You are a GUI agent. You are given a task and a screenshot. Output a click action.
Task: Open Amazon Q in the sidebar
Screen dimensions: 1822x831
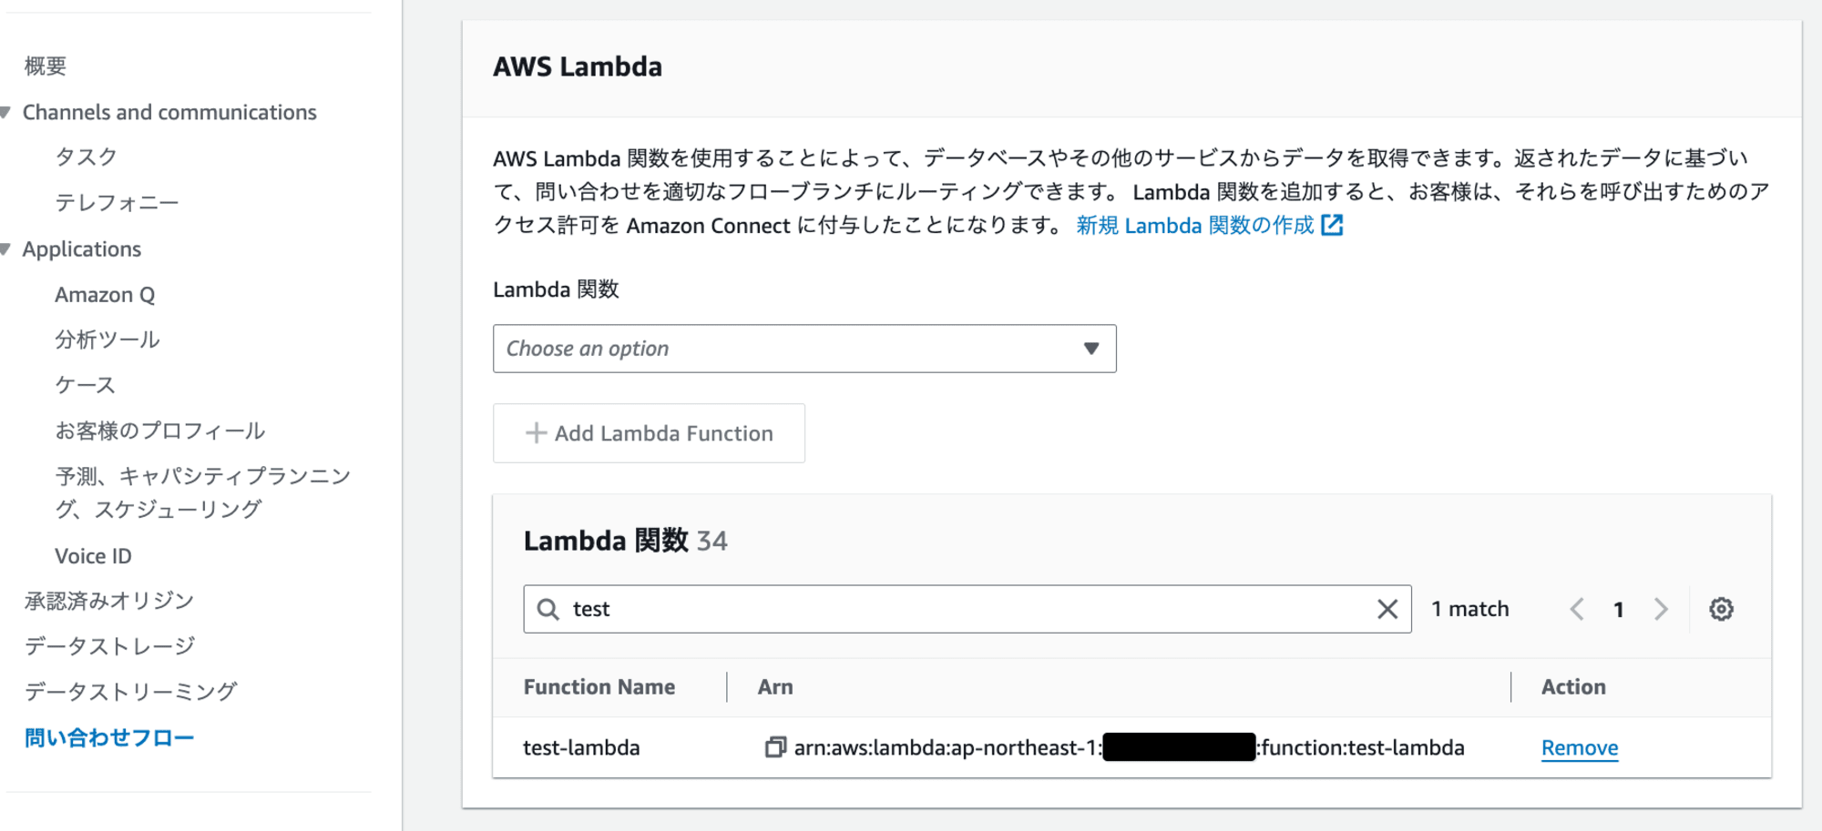(105, 295)
